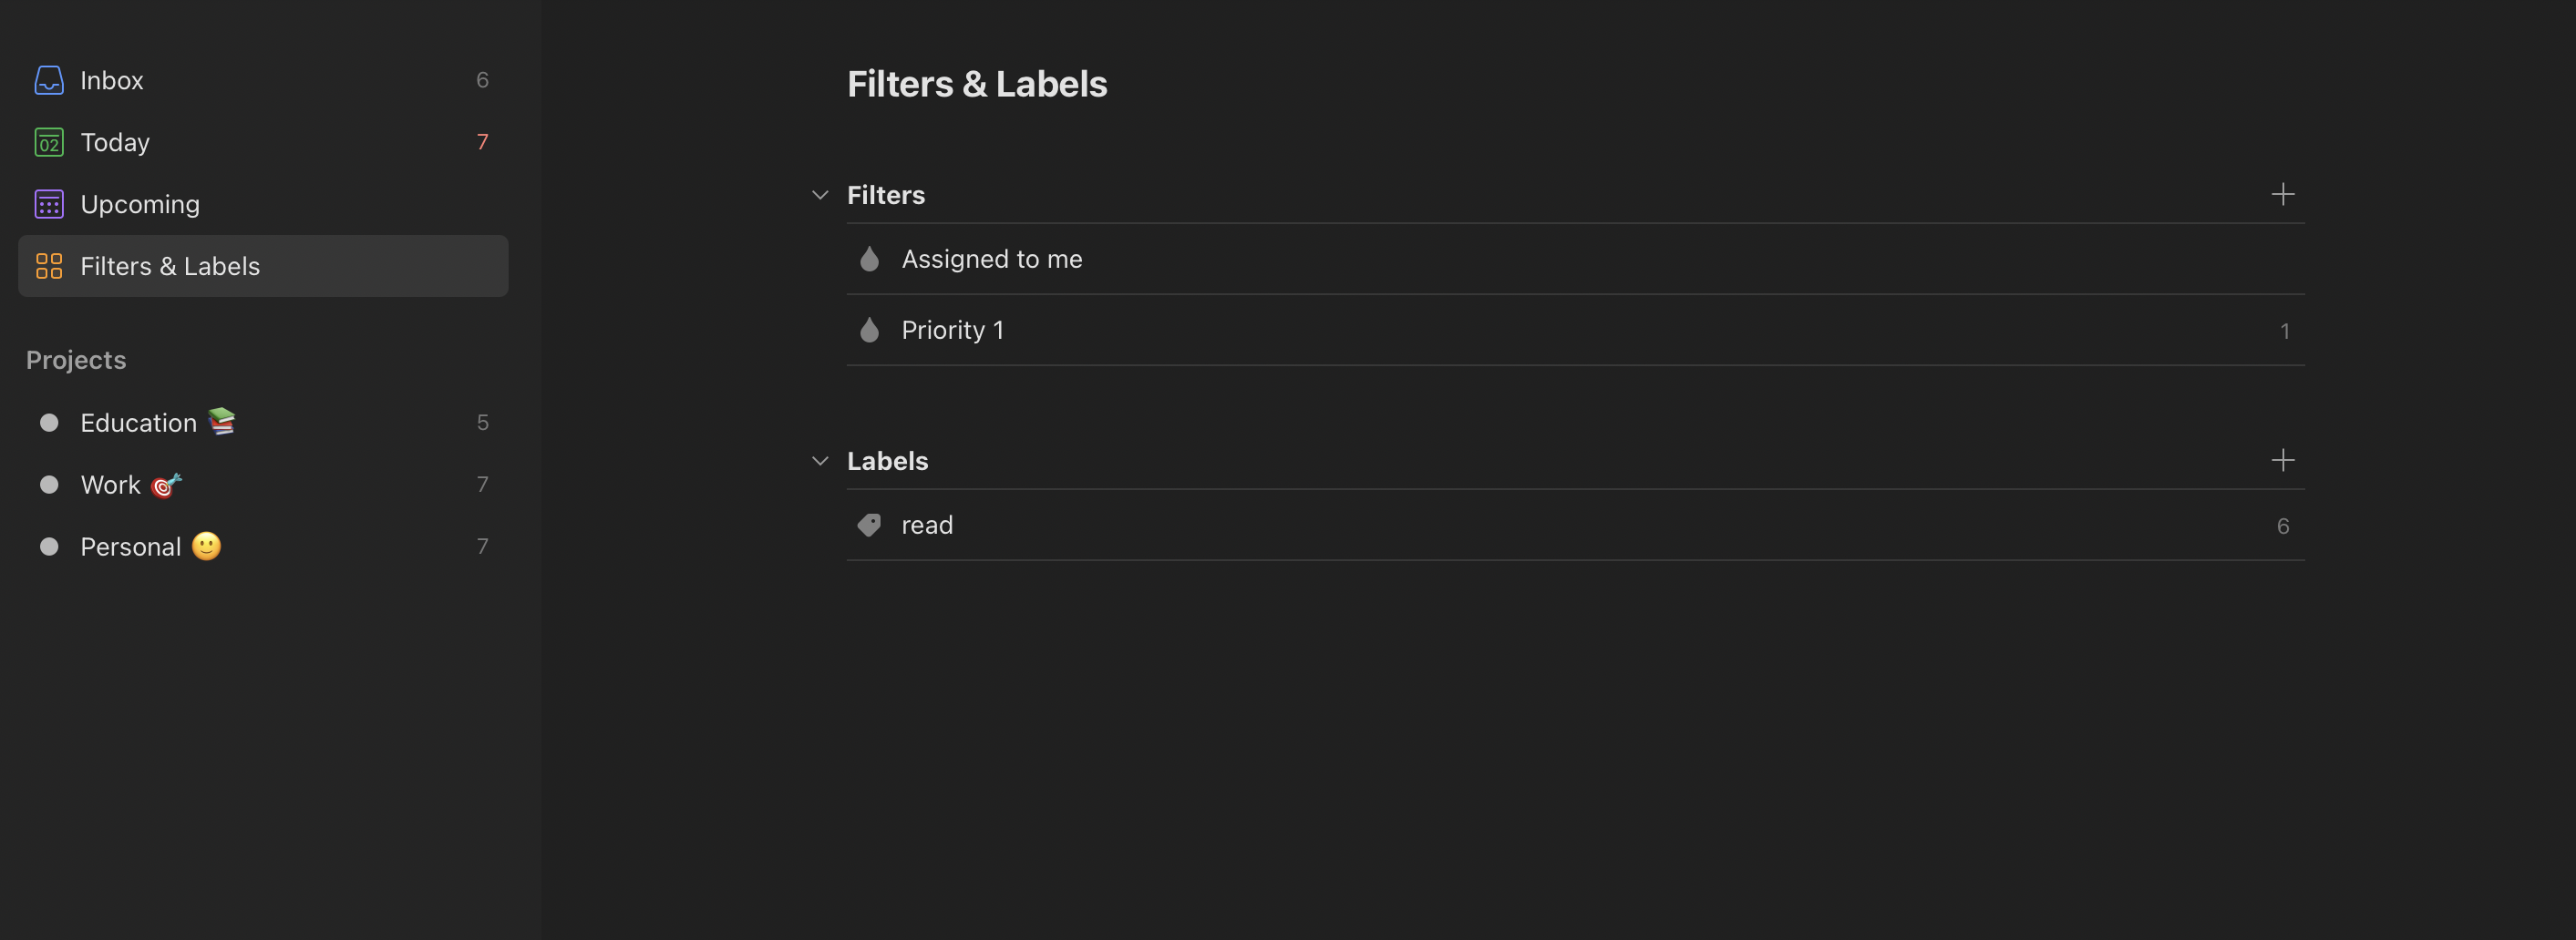
Task: Click the plus icon to add filter
Action: click(2282, 194)
